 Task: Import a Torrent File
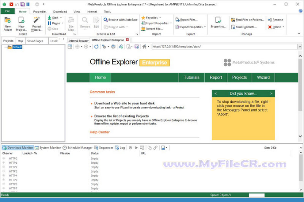pos(152,29)
